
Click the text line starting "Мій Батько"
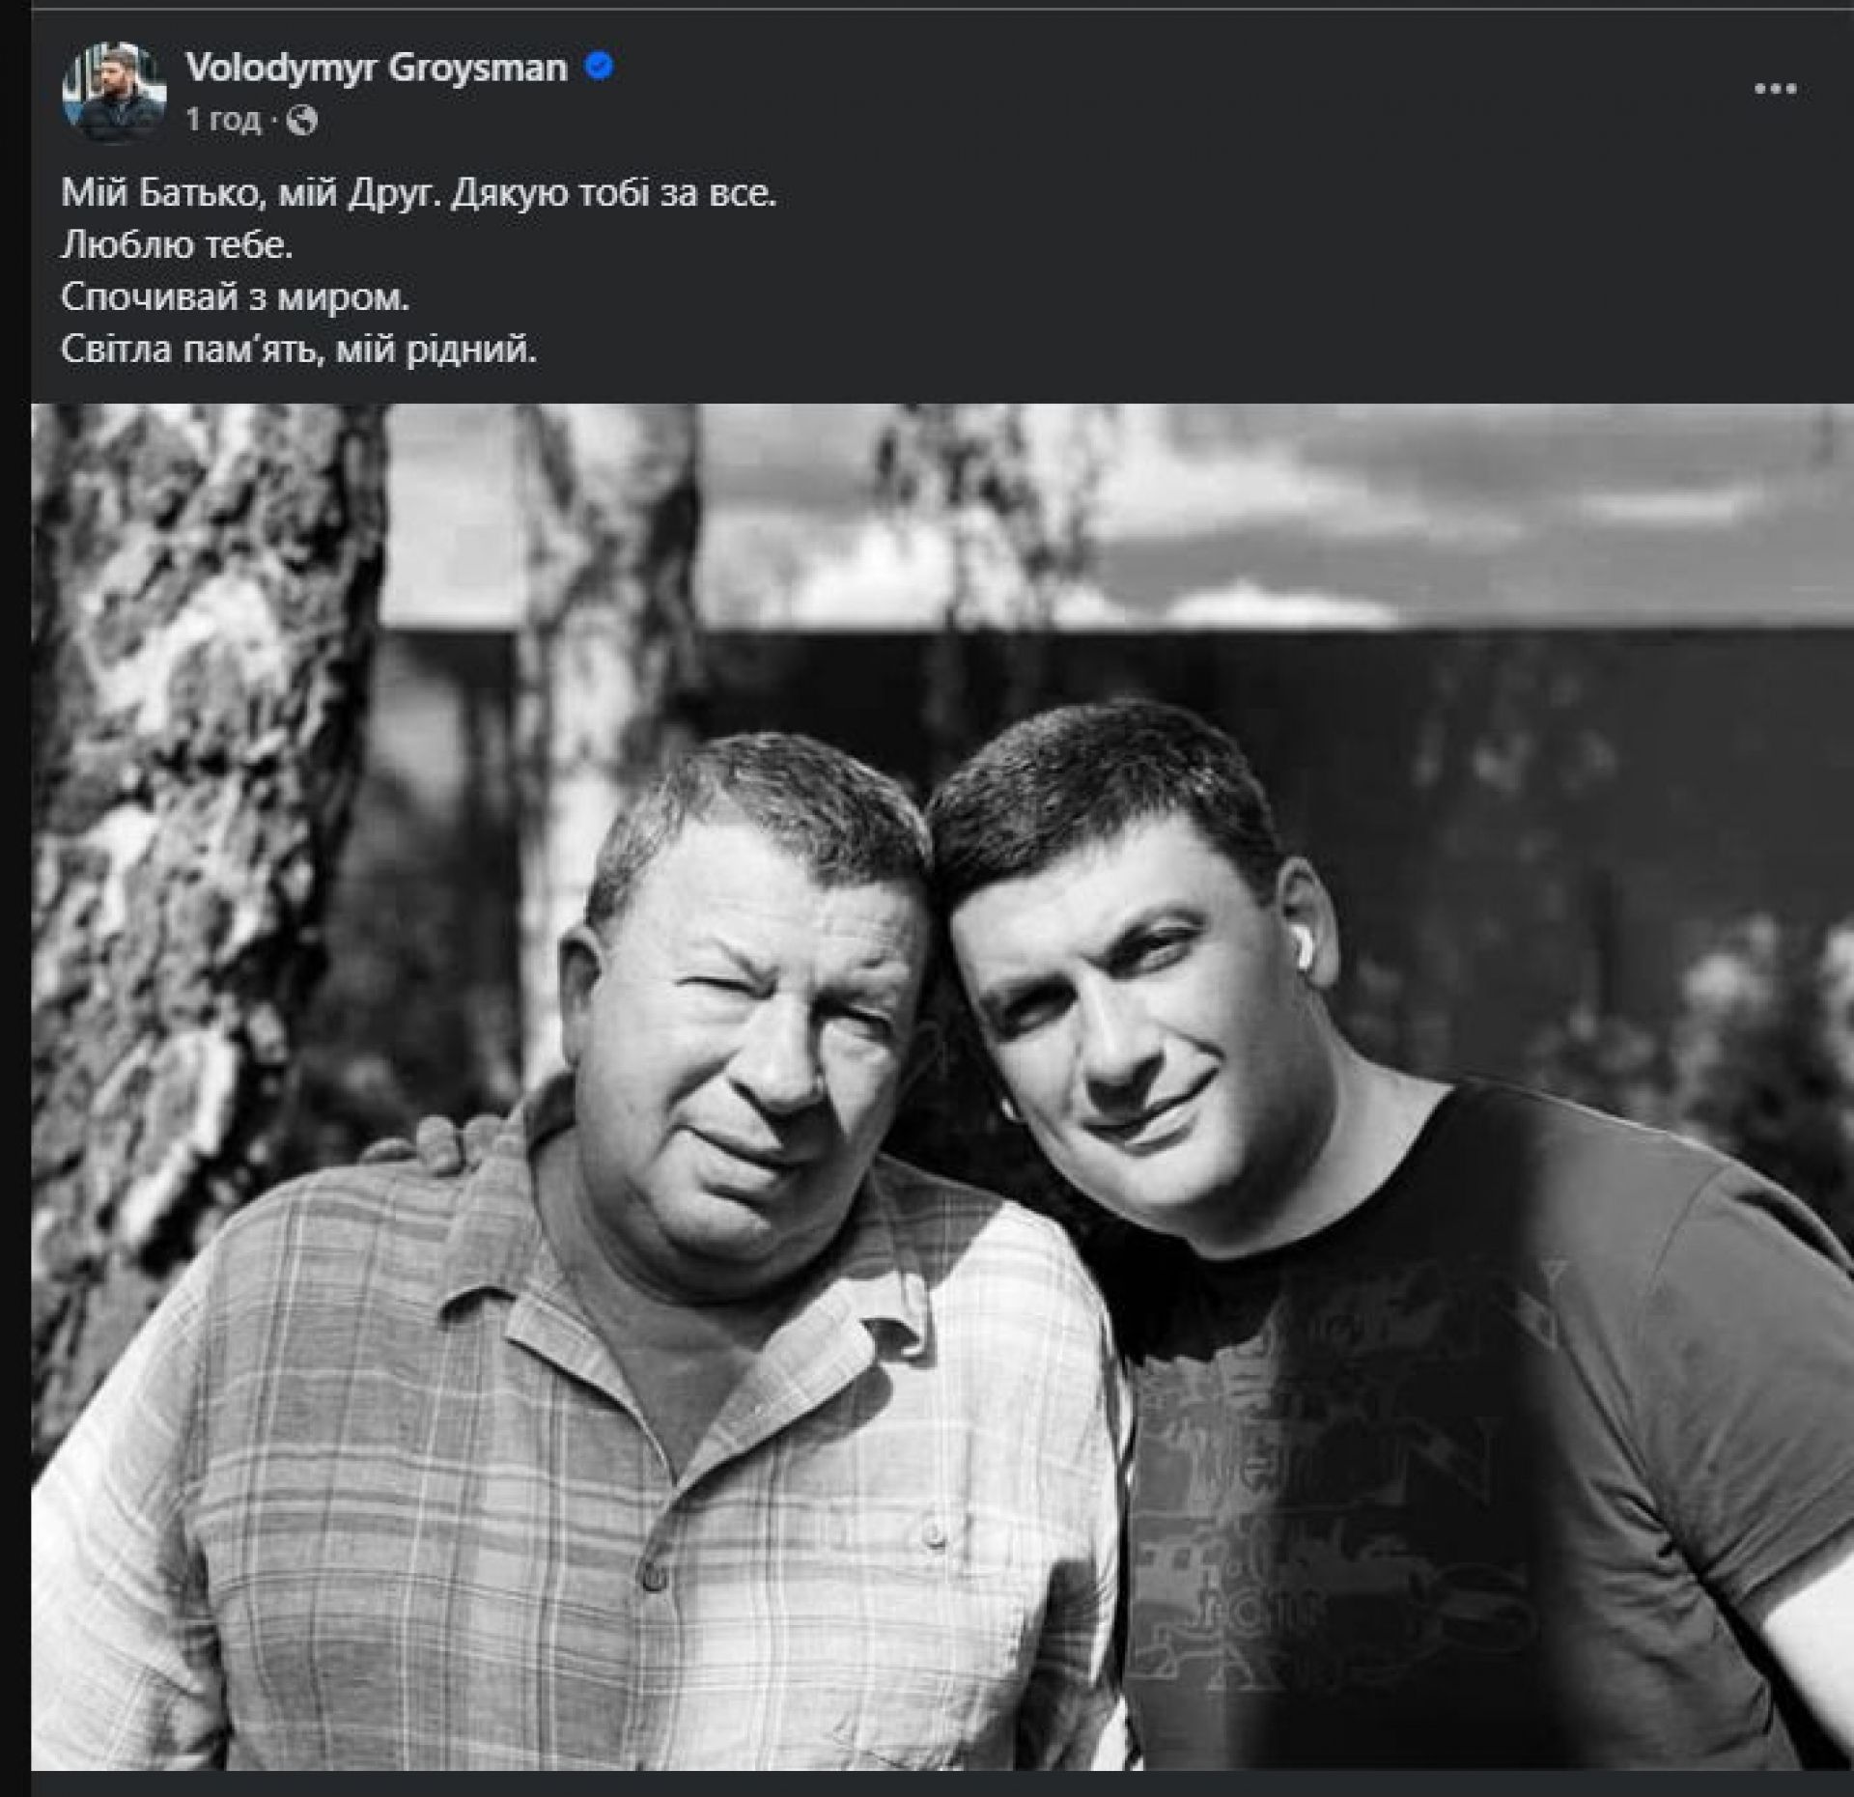point(418,195)
